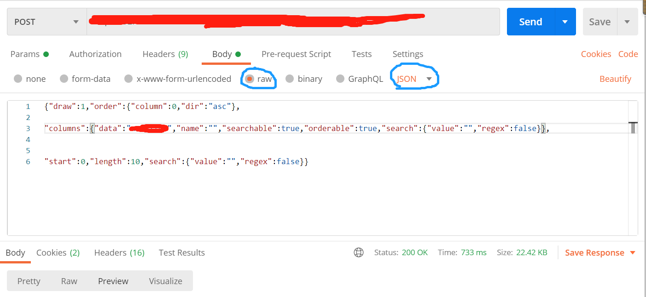Select the GraphQL body option
Viewport: 646px width, 297px height.
pos(340,79)
